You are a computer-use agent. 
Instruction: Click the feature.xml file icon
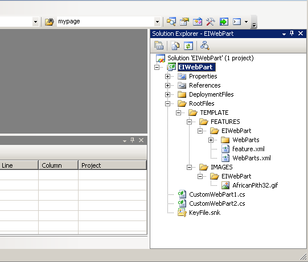click(225, 149)
